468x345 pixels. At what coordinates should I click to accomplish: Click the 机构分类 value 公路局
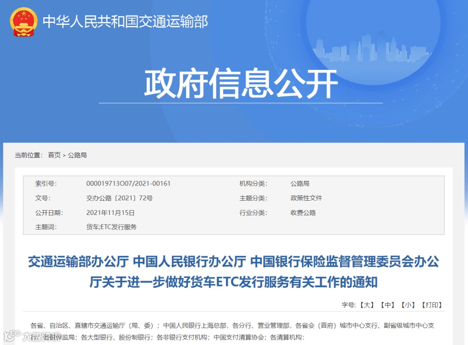[x=300, y=183]
